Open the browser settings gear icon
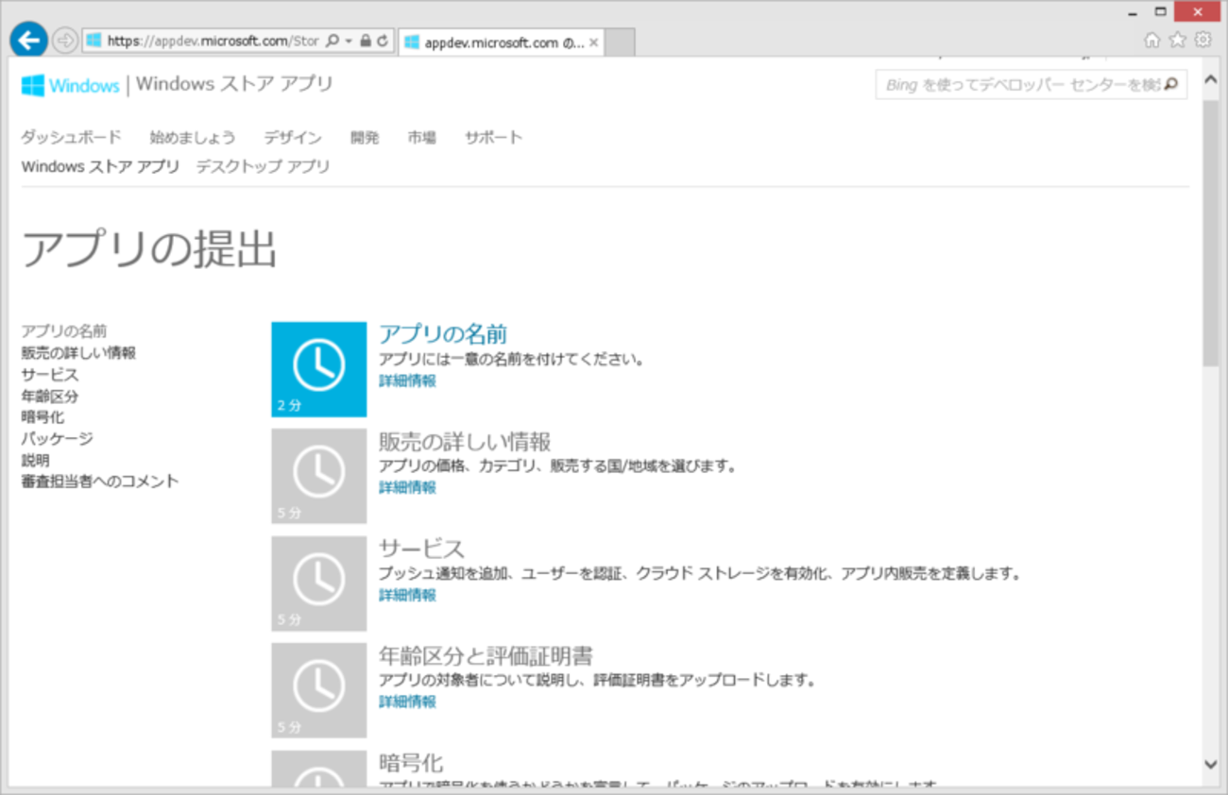The image size is (1228, 795). [x=1202, y=40]
